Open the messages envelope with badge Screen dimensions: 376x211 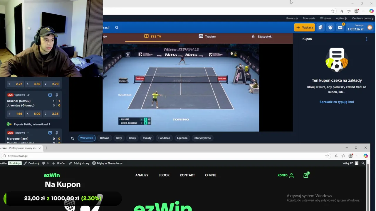[340, 28]
